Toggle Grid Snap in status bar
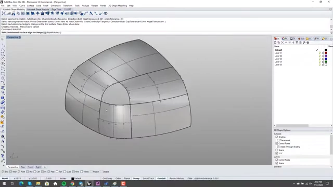This screenshot has width=333, height=187. pos(107,179)
